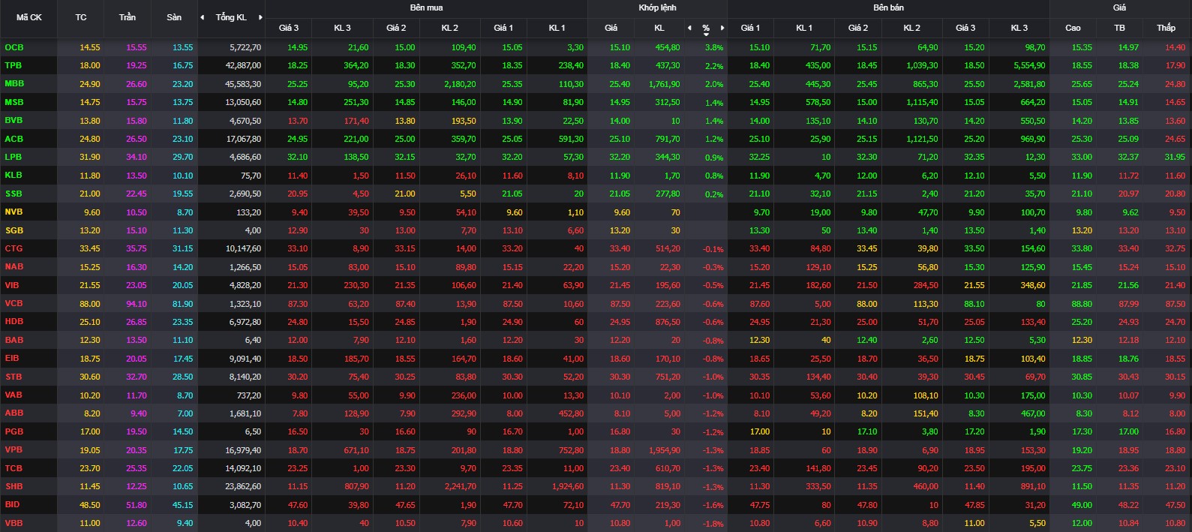Open the ACB stock symbol
Viewport: 1192px width, 532px height.
[14, 139]
